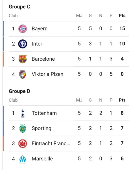Screen dimensions: 129x170
Task: Open the Tottenham cockerel logo
Action: point(23,113)
